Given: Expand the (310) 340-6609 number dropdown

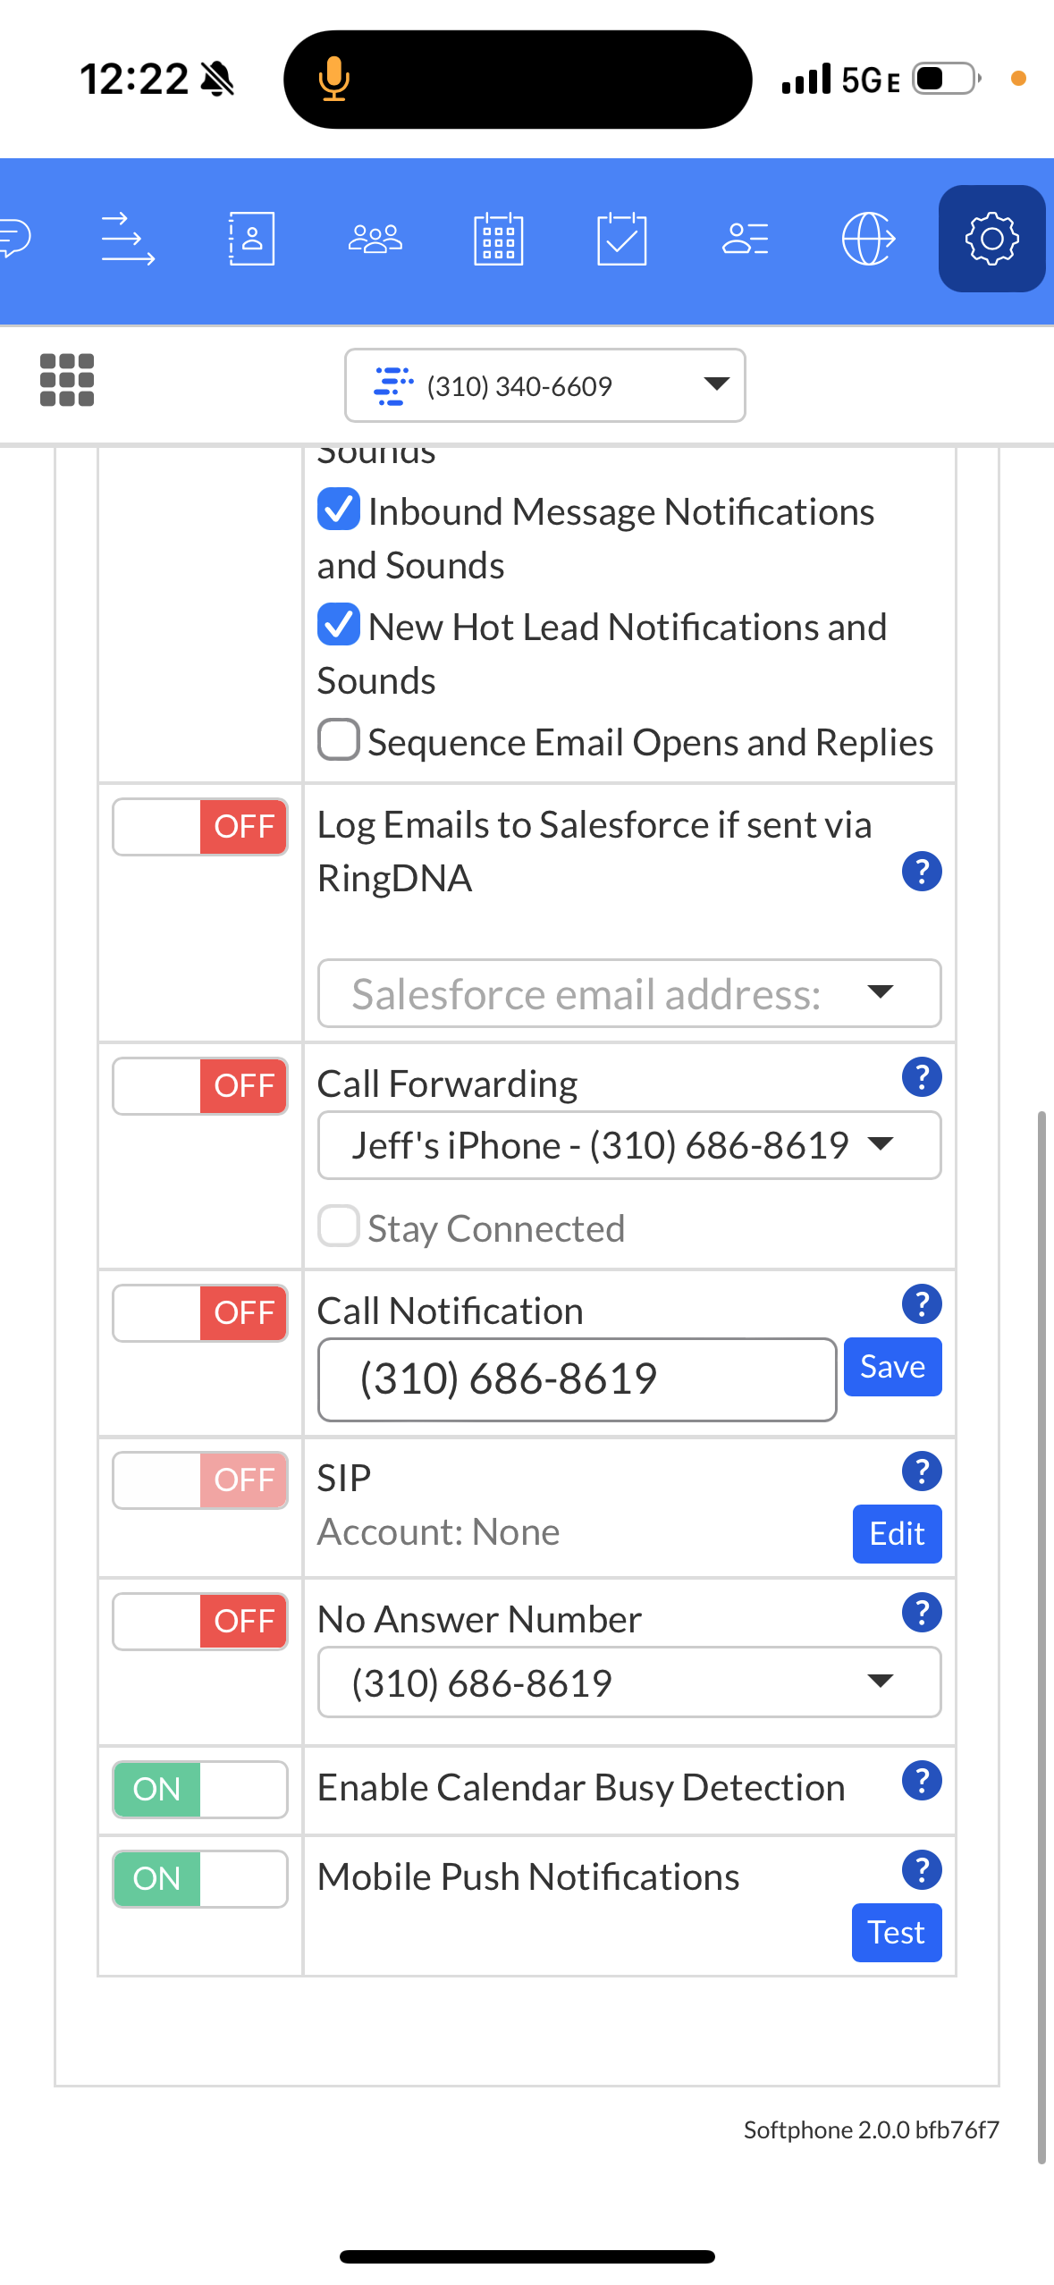Looking at the screenshot, I should click(x=544, y=385).
